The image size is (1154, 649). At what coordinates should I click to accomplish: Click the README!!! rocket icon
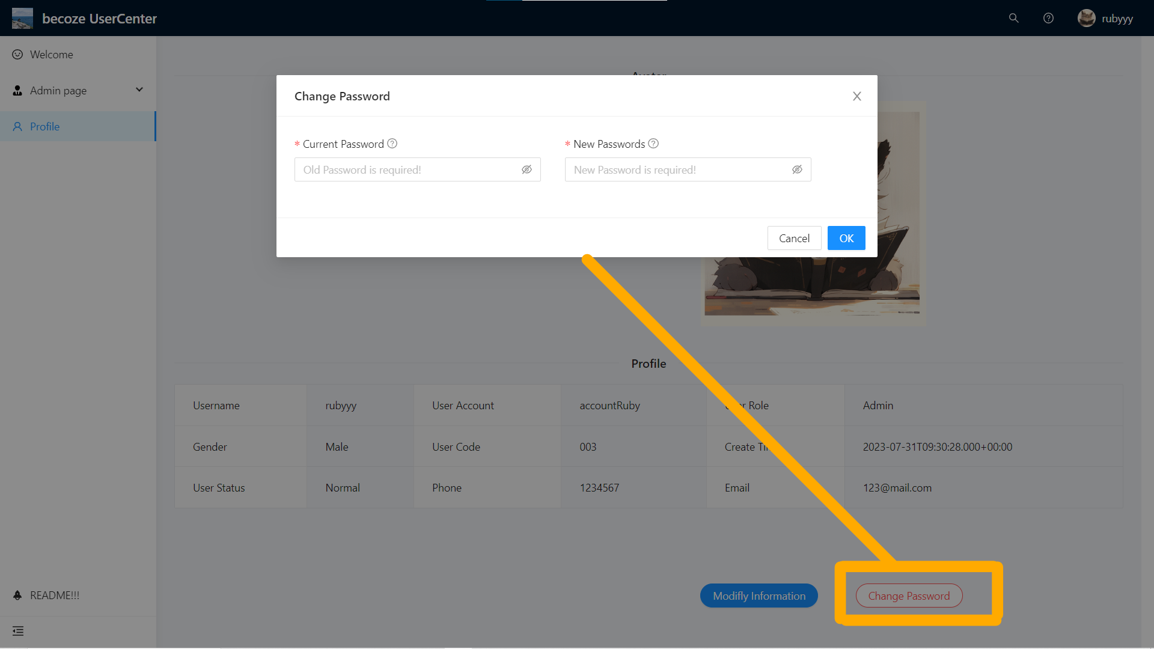tap(17, 595)
